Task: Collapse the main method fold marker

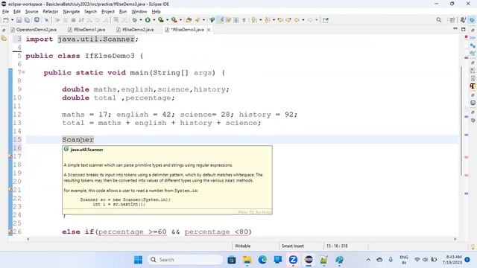Action: [23, 72]
